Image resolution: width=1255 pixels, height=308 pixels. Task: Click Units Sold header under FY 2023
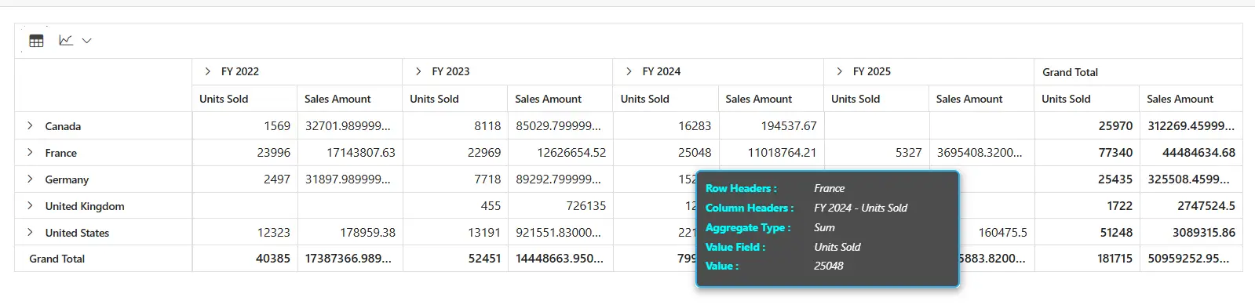[x=455, y=99]
